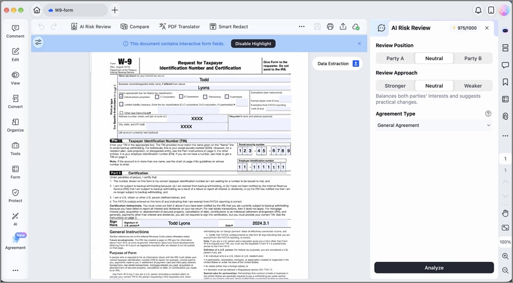The width and height of the screenshot is (513, 283).
Task: Open AI Risk Review from the toolbar
Action: [91, 27]
